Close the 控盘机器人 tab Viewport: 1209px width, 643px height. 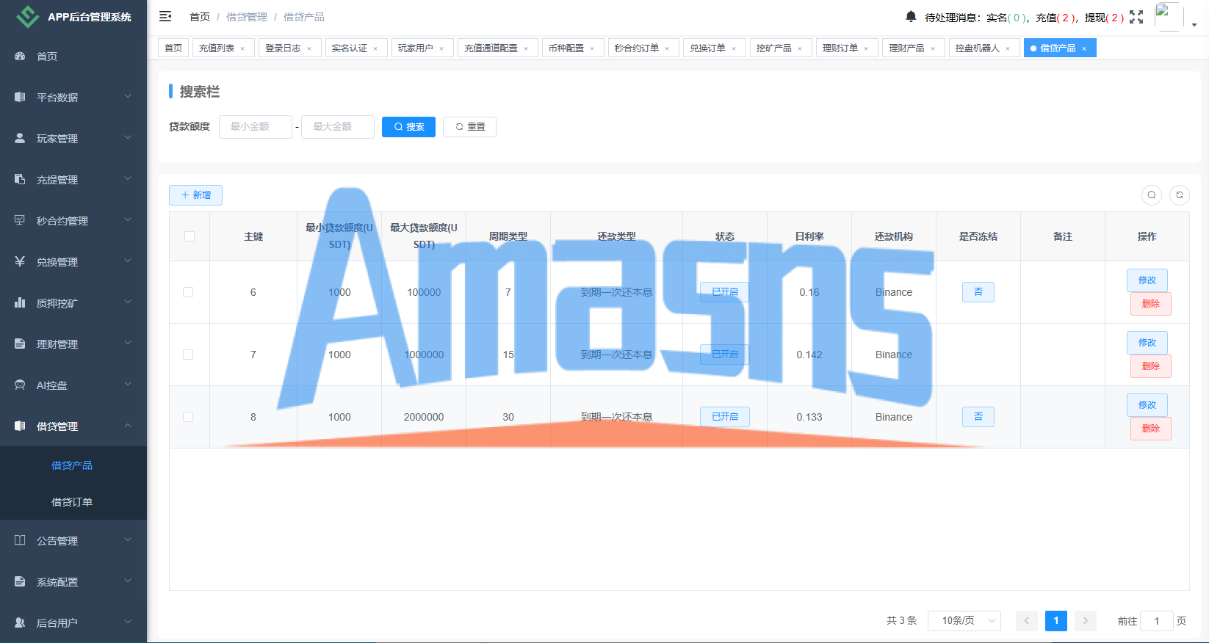(1008, 48)
